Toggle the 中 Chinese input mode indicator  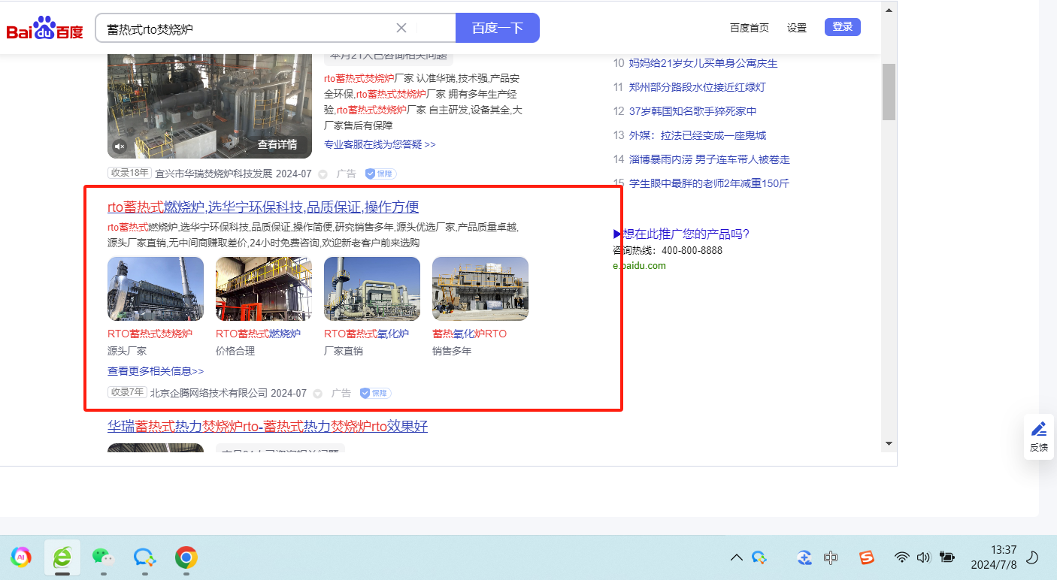831,557
